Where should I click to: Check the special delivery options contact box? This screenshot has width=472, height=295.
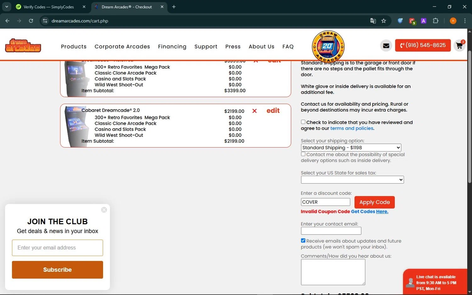[x=303, y=154]
